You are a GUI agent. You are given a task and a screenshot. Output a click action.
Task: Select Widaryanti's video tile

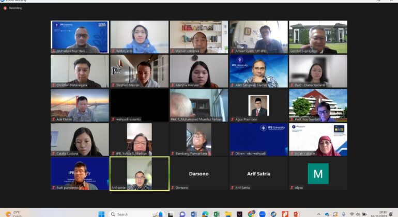(x=140, y=37)
